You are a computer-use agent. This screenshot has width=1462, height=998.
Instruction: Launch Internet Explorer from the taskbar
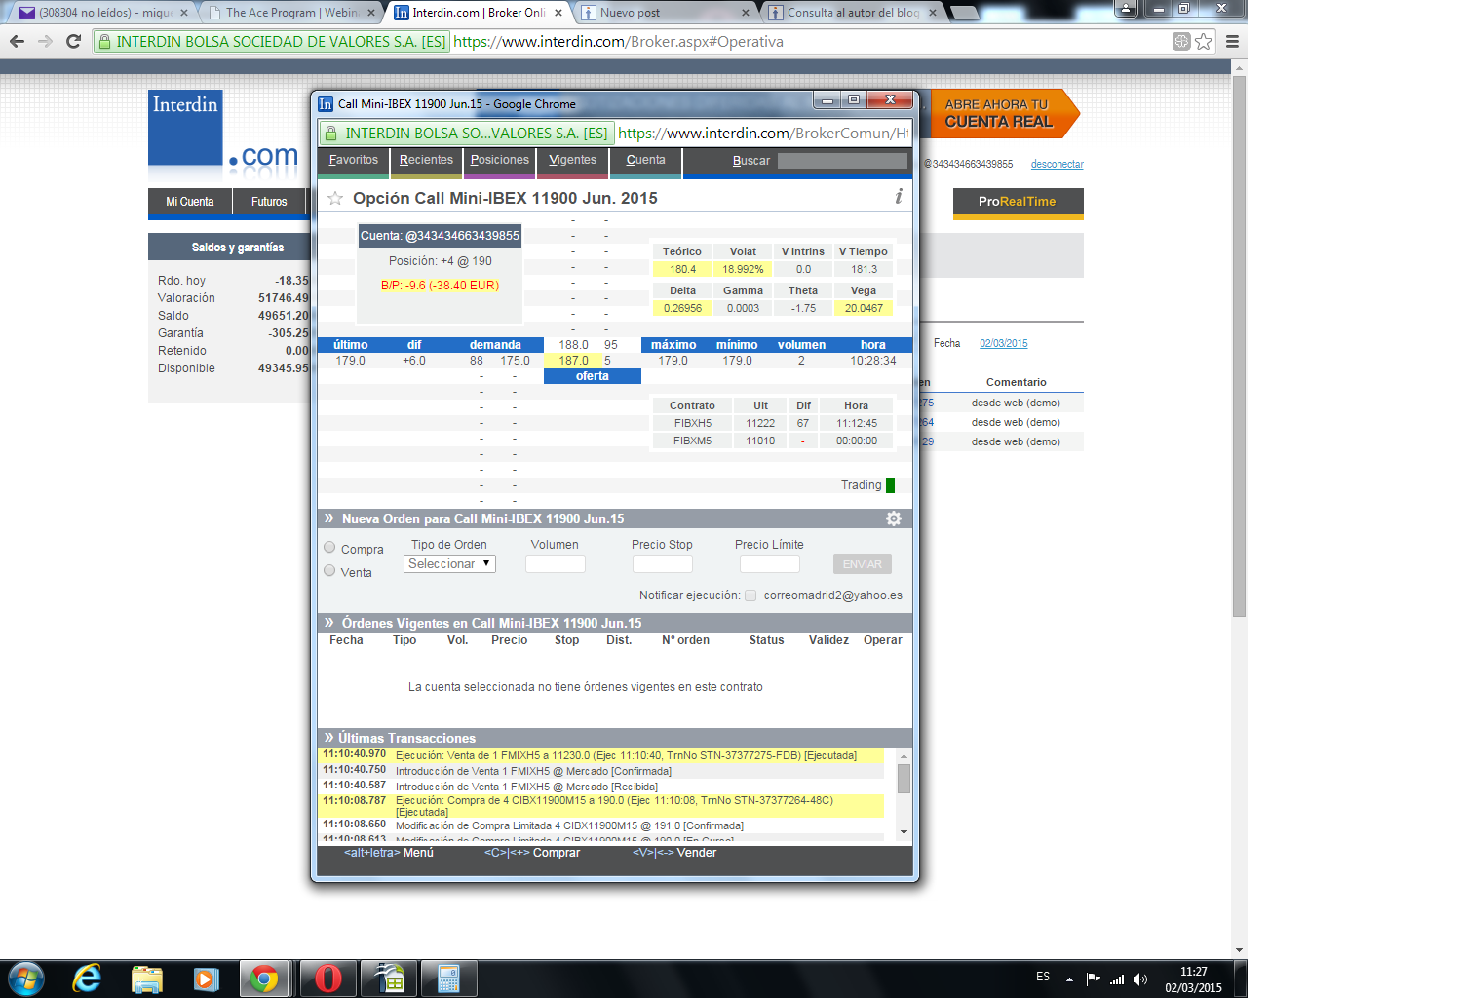click(87, 979)
